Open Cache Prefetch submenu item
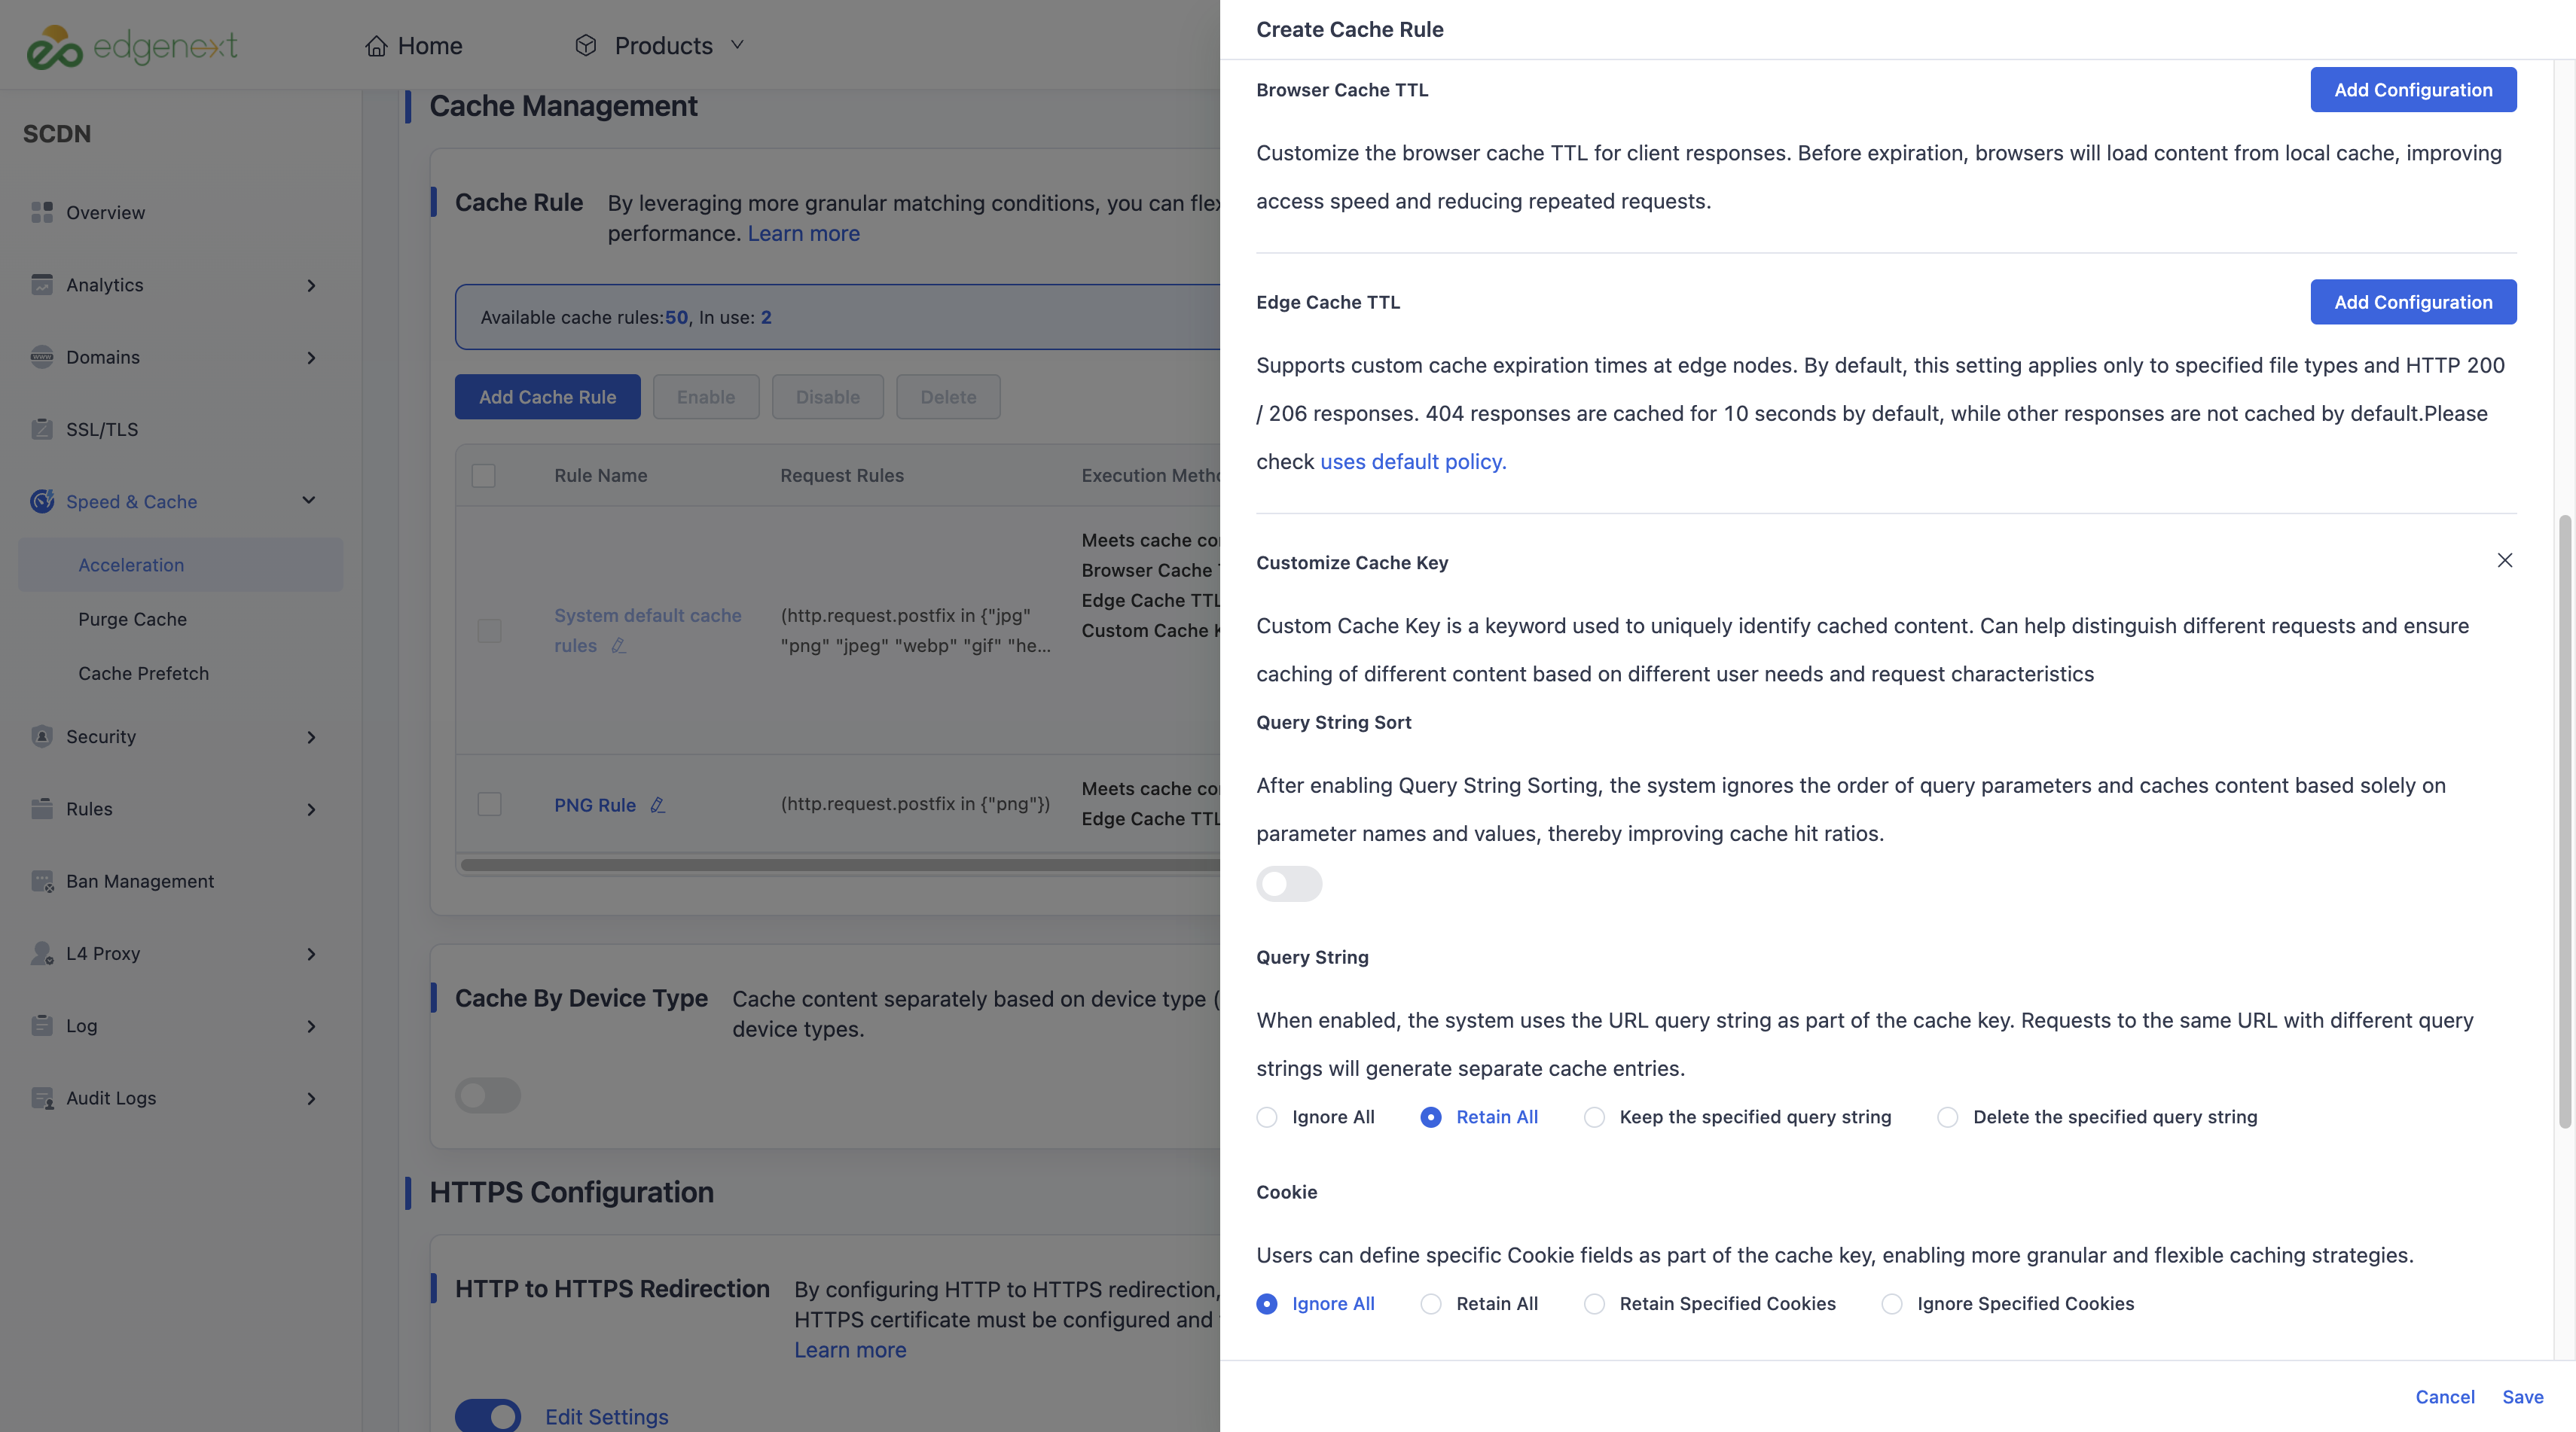The height and width of the screenshot is (1432, 2576). 143,674
